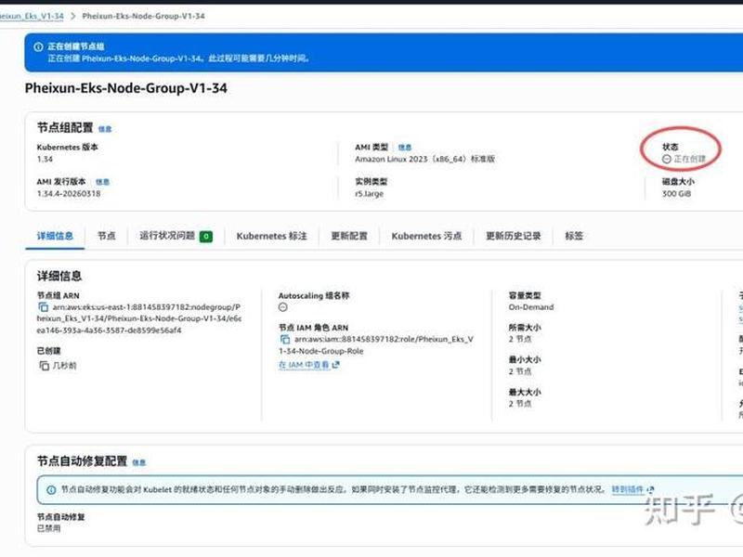
Task: Click the node group ARN text
Action: point(139,318)
